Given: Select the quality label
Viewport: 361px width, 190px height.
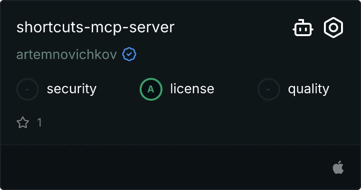Looking at the screenshot, I should click(308, 89).
